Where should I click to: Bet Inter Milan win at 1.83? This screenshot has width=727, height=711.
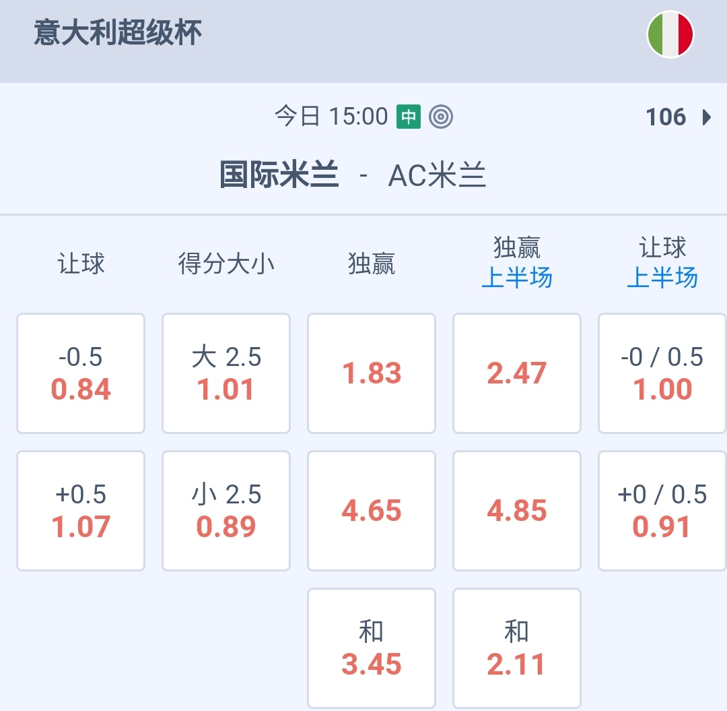coord(372,373)
